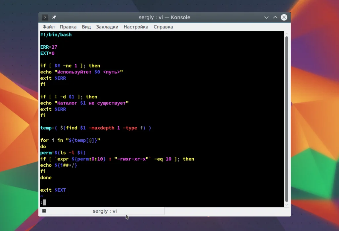Screen dimensions: 339x231
Task: Expand the Закладки menu
Action: pyautogui.click(x=107, y=27)
